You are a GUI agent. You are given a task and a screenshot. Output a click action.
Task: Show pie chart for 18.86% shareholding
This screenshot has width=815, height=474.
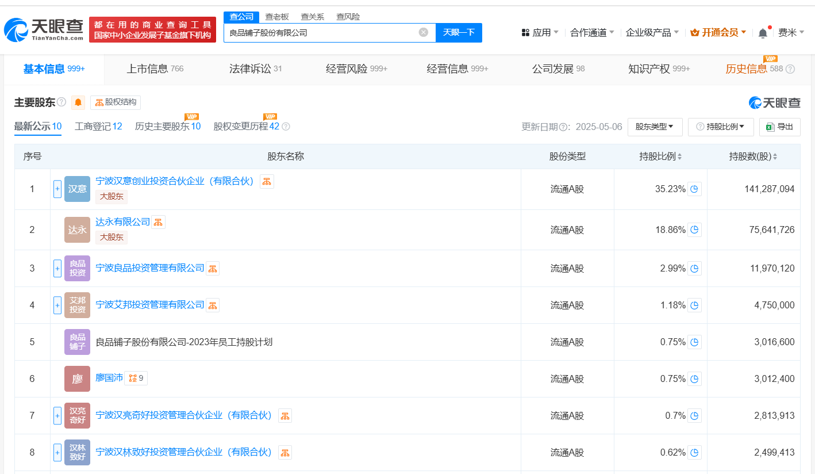[x=694, y=230]
